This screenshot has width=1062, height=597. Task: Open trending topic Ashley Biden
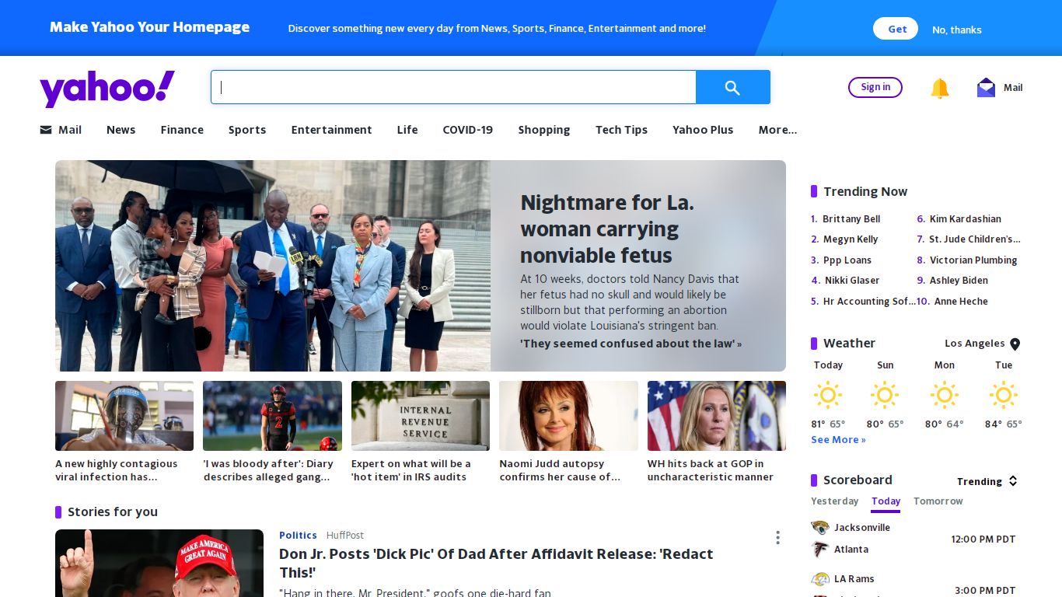(959, 281)
